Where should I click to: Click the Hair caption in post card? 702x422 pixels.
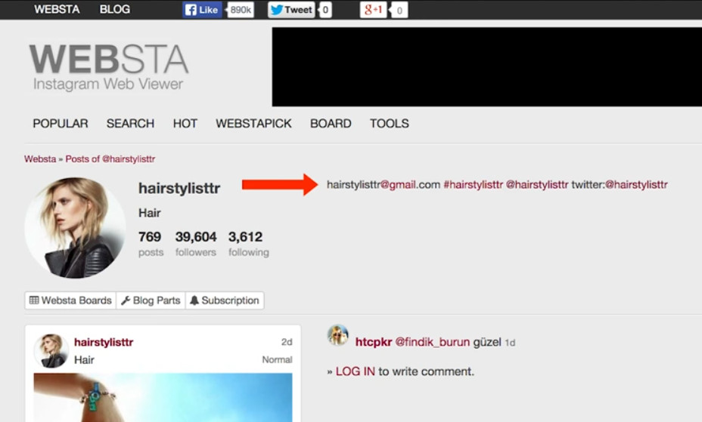(84, 360)
